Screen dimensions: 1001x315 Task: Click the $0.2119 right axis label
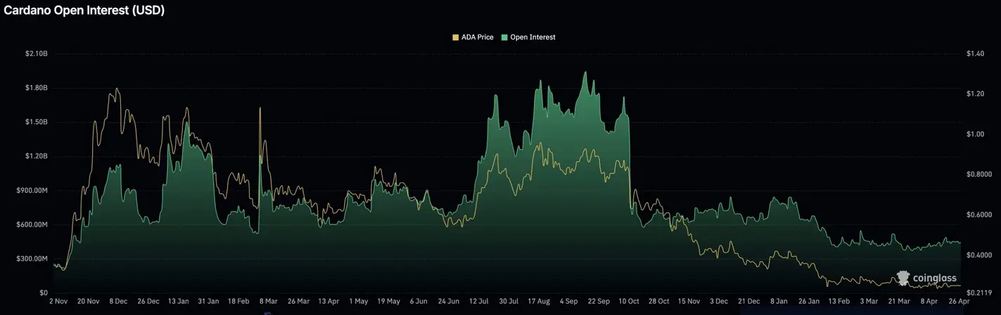[x=979, y=293]
